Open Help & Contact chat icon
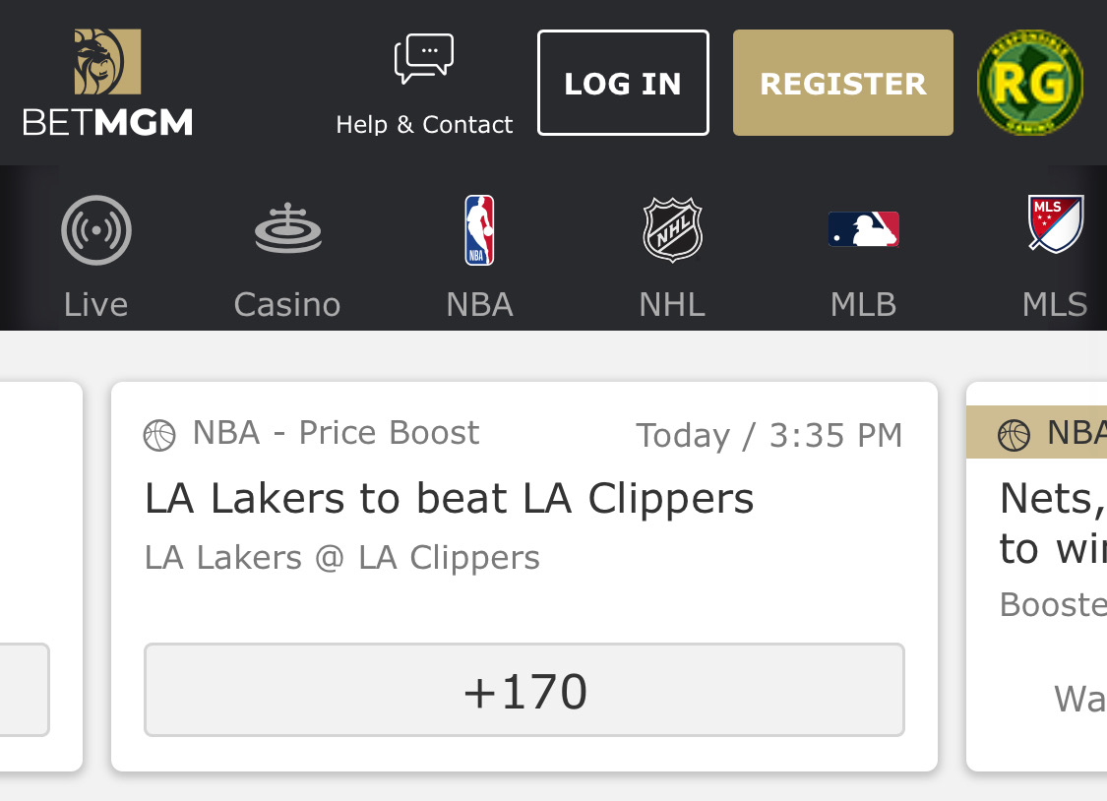 (423, 59)
